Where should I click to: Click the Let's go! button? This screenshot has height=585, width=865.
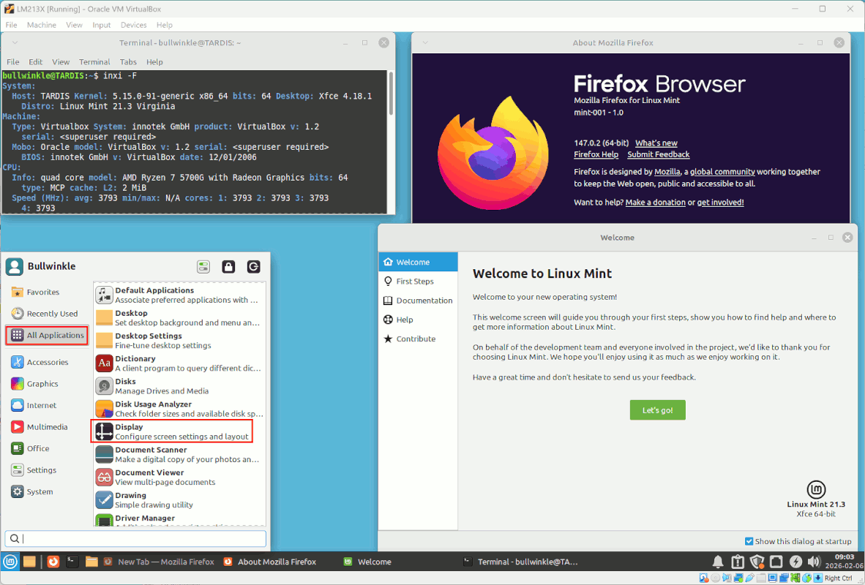(x=658, y=409)
